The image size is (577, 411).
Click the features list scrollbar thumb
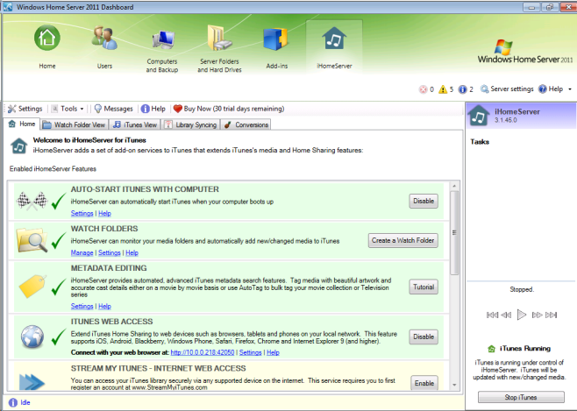pos(454,232)
